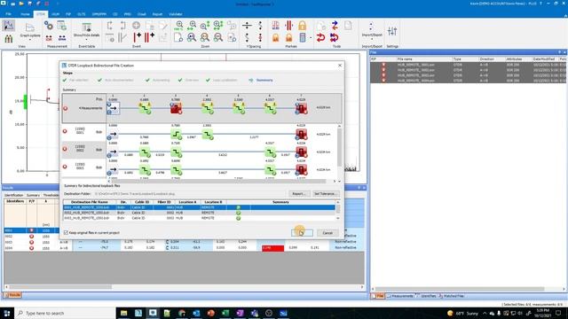
Task: Switch to the OLTS ribbon tab
Action: (81, 14)
